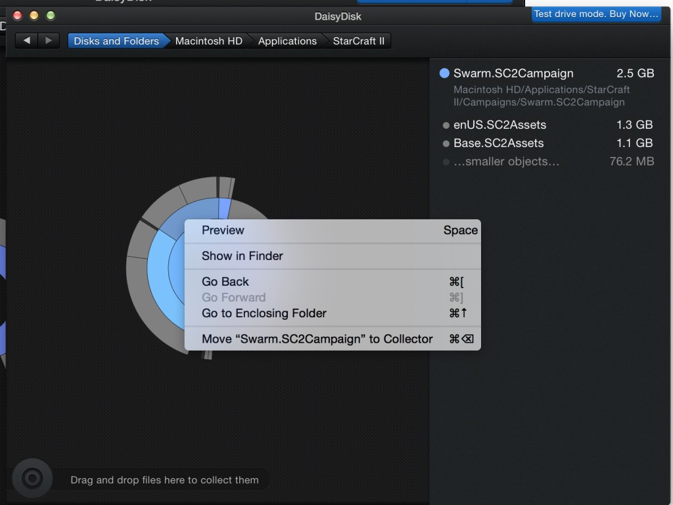The image size is (673, 505).
Task: Click the Test drive mode Buy Now button
Action: pyautogui.click(x=595, y=14)
